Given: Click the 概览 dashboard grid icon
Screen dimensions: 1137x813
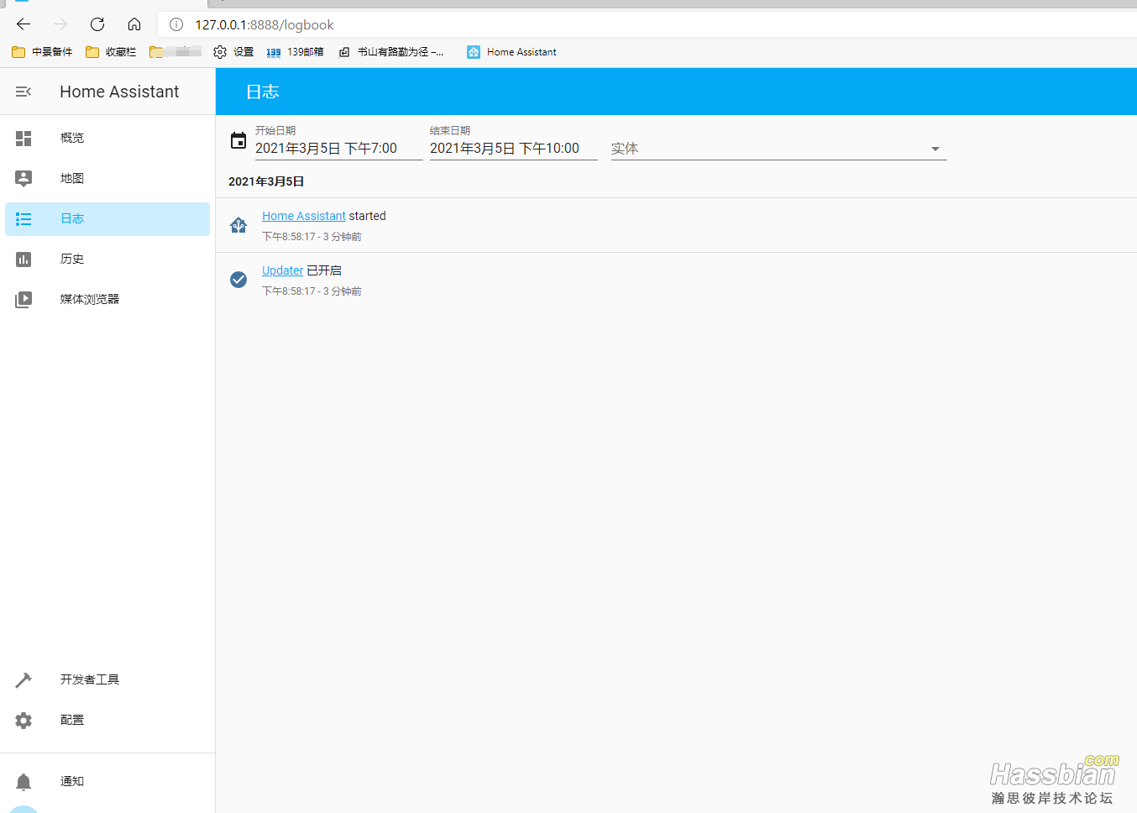Looking at the screenshot, I should [x=24, y=138].
